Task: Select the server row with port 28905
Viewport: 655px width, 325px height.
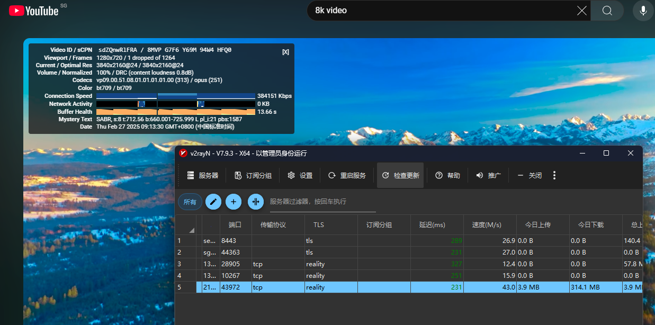Action: pyautogui.click(x=409, y=264)
